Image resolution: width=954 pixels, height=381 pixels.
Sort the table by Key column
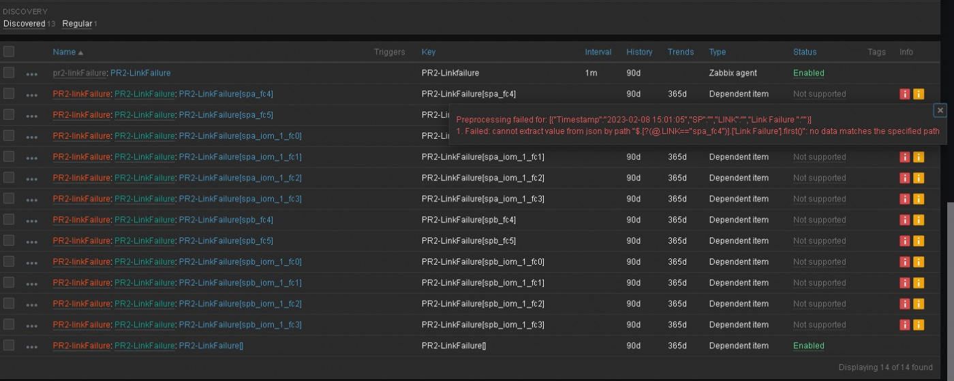point(429,52)
